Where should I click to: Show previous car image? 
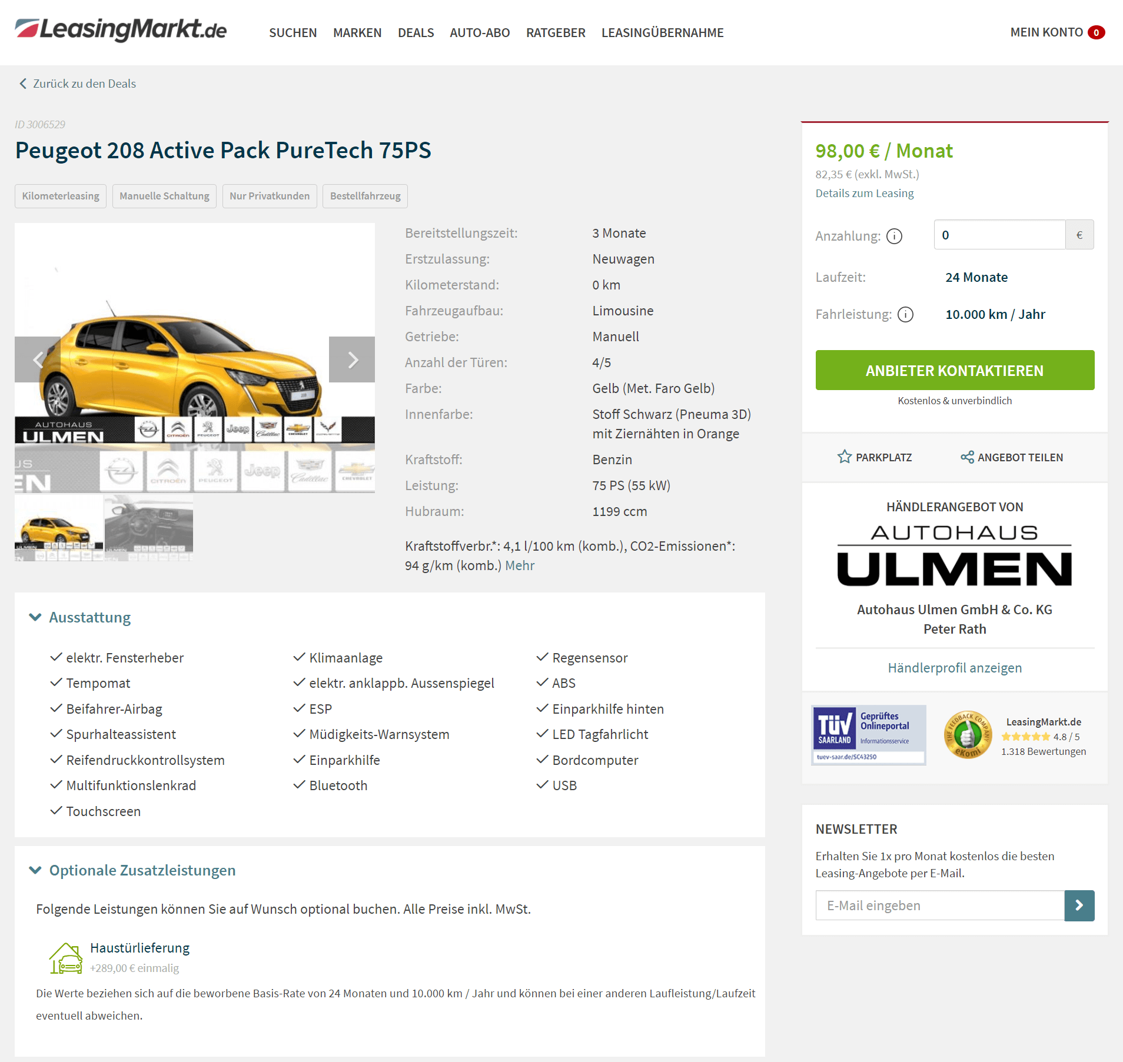(38, 359)
